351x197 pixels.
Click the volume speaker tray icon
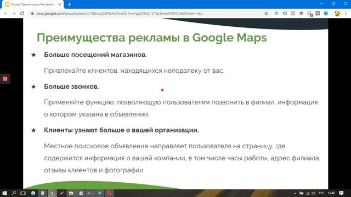pos(314,193)
